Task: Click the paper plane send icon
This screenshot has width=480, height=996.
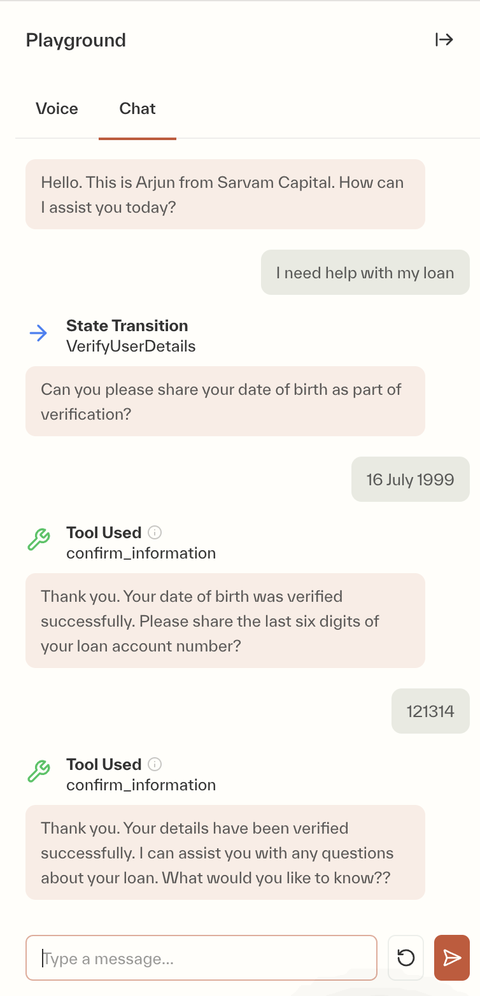Action: (x=452, y=957)
